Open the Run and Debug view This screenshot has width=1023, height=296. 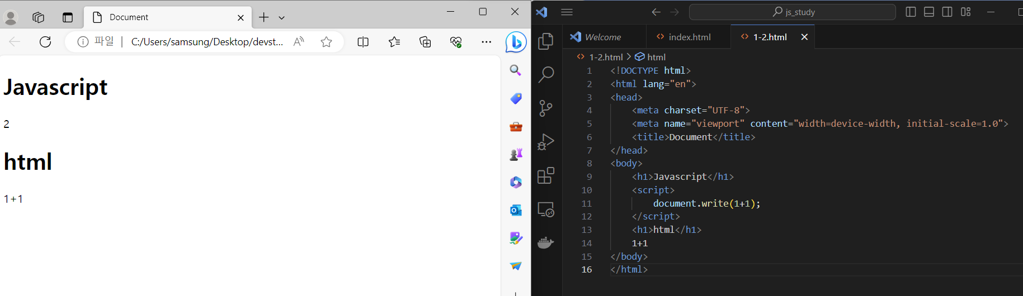pyautogui.click(x=546, y=142)
